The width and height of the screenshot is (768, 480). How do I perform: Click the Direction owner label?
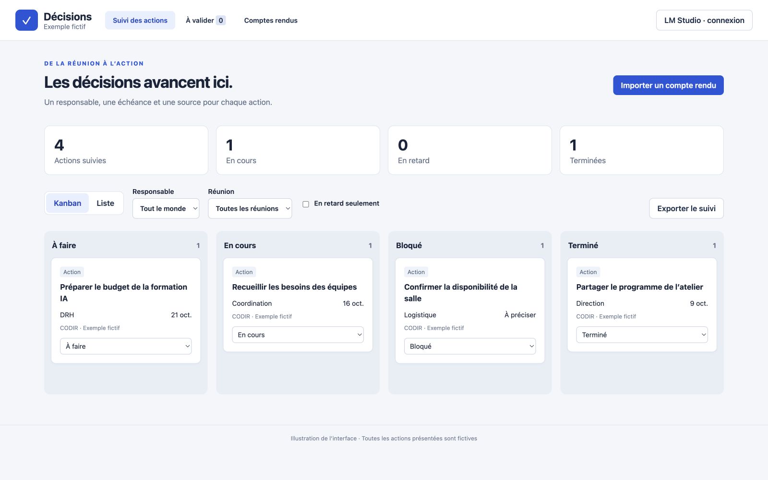coord(590,303)
